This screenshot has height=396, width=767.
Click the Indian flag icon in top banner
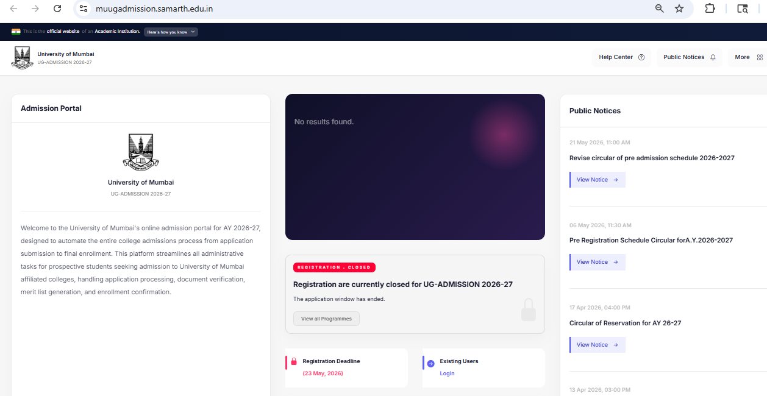(x=16, y=32)
